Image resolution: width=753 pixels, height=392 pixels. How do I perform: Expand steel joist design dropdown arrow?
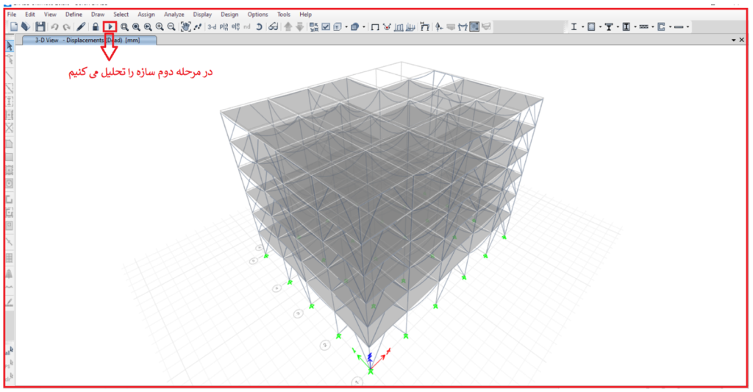pos(653,27)
